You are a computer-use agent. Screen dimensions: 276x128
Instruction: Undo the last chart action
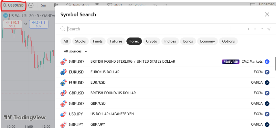tap(155, 5)
